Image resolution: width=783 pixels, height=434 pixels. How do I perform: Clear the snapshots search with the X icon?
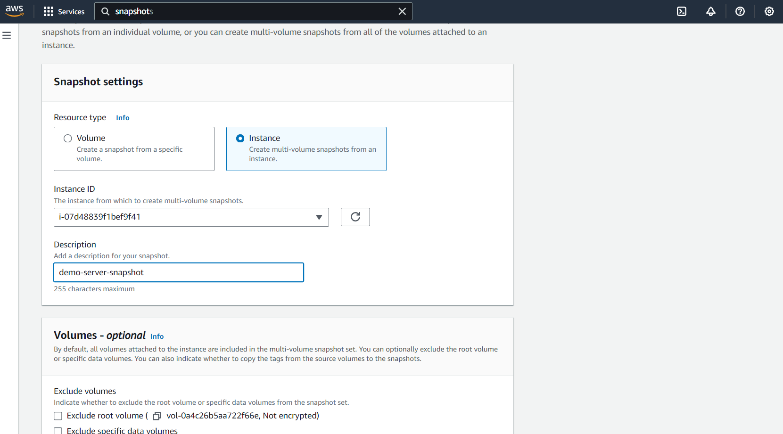pyautogui.click(x=402, y=11)
